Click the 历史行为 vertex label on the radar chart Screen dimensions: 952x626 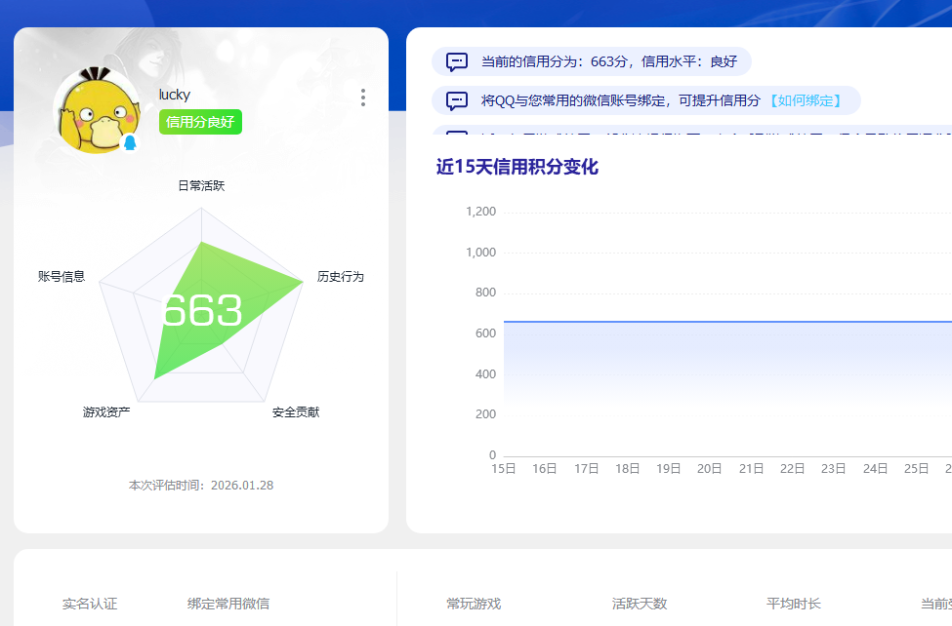pos(342,276)
